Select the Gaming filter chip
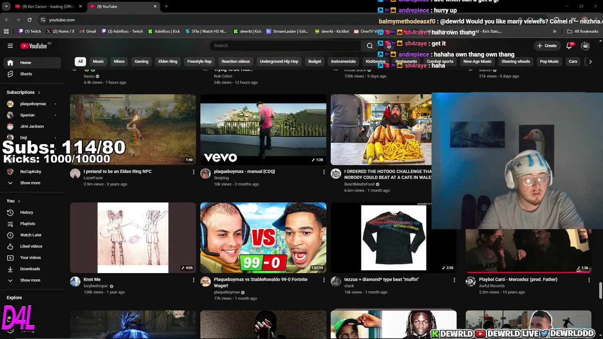Viewport: 603px width, 339px height. pyautogui.click(x=141, y=62)
